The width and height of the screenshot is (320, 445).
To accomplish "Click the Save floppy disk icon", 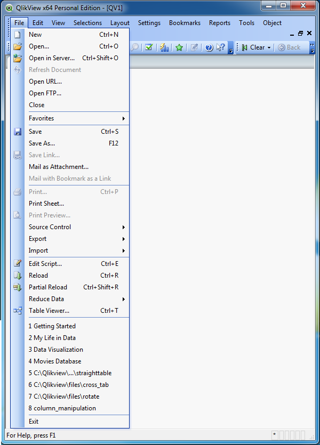I will [x=18, y=132].
